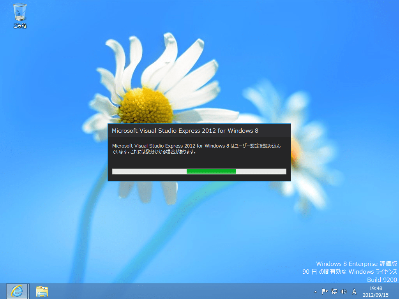Open the volume speaker tray icon

pos(344,292)
